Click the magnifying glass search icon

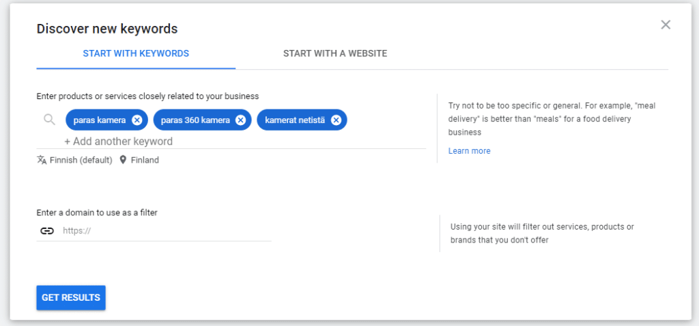(x=49, y=119)
